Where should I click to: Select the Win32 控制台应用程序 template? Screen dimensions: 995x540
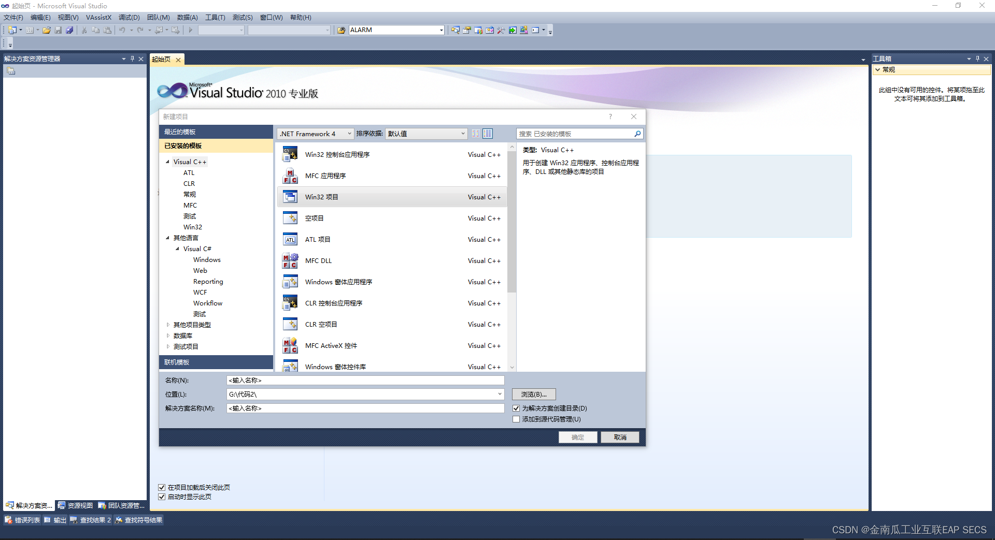click(x=392, y=154)
